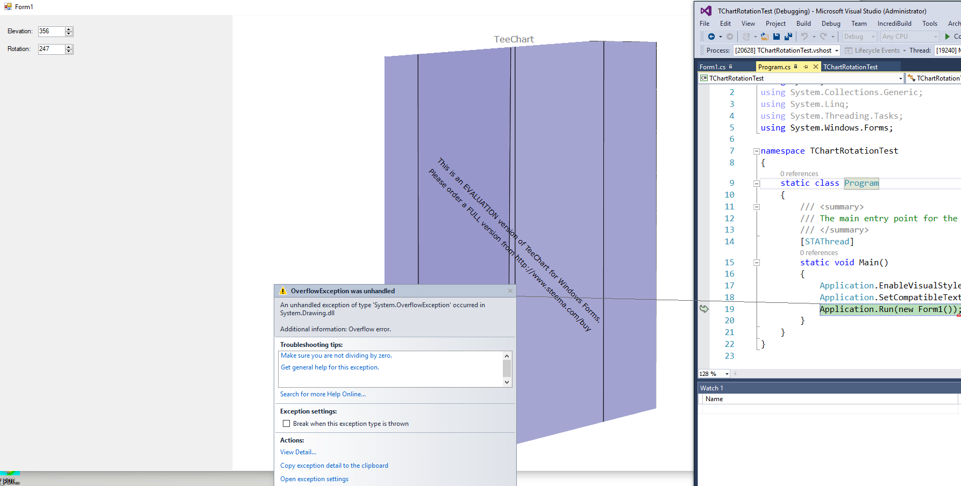The width and height of the screenshot is (961, 486).
Task: Open the Process dropdown list
Action: click(x=837, y=50)
